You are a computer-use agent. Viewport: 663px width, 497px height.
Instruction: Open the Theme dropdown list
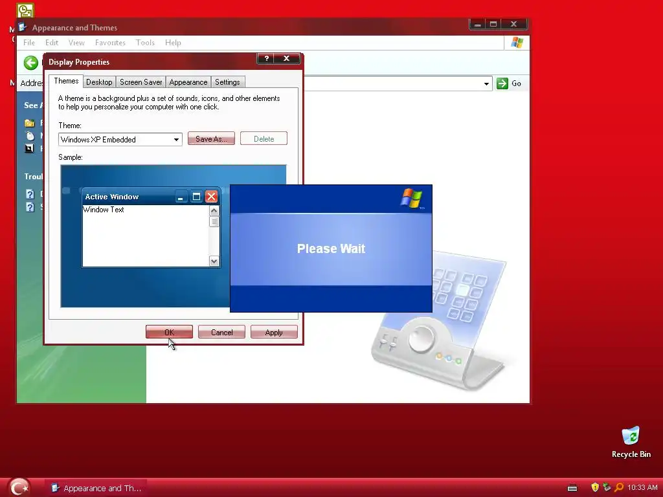(176, 140)
